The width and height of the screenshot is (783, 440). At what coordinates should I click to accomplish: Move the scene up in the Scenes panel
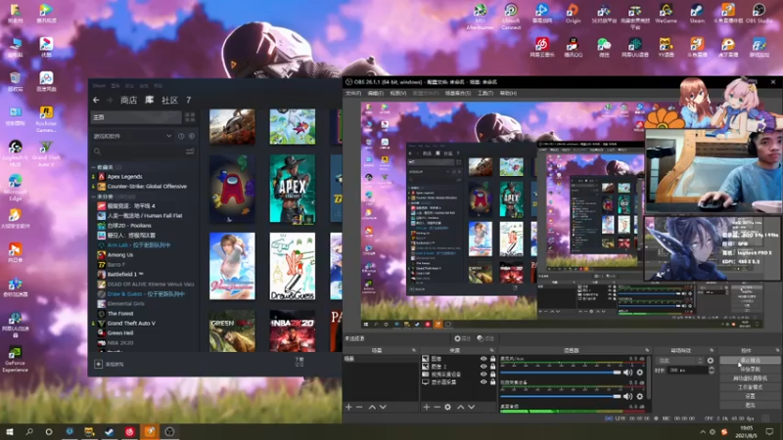point(372,407)
